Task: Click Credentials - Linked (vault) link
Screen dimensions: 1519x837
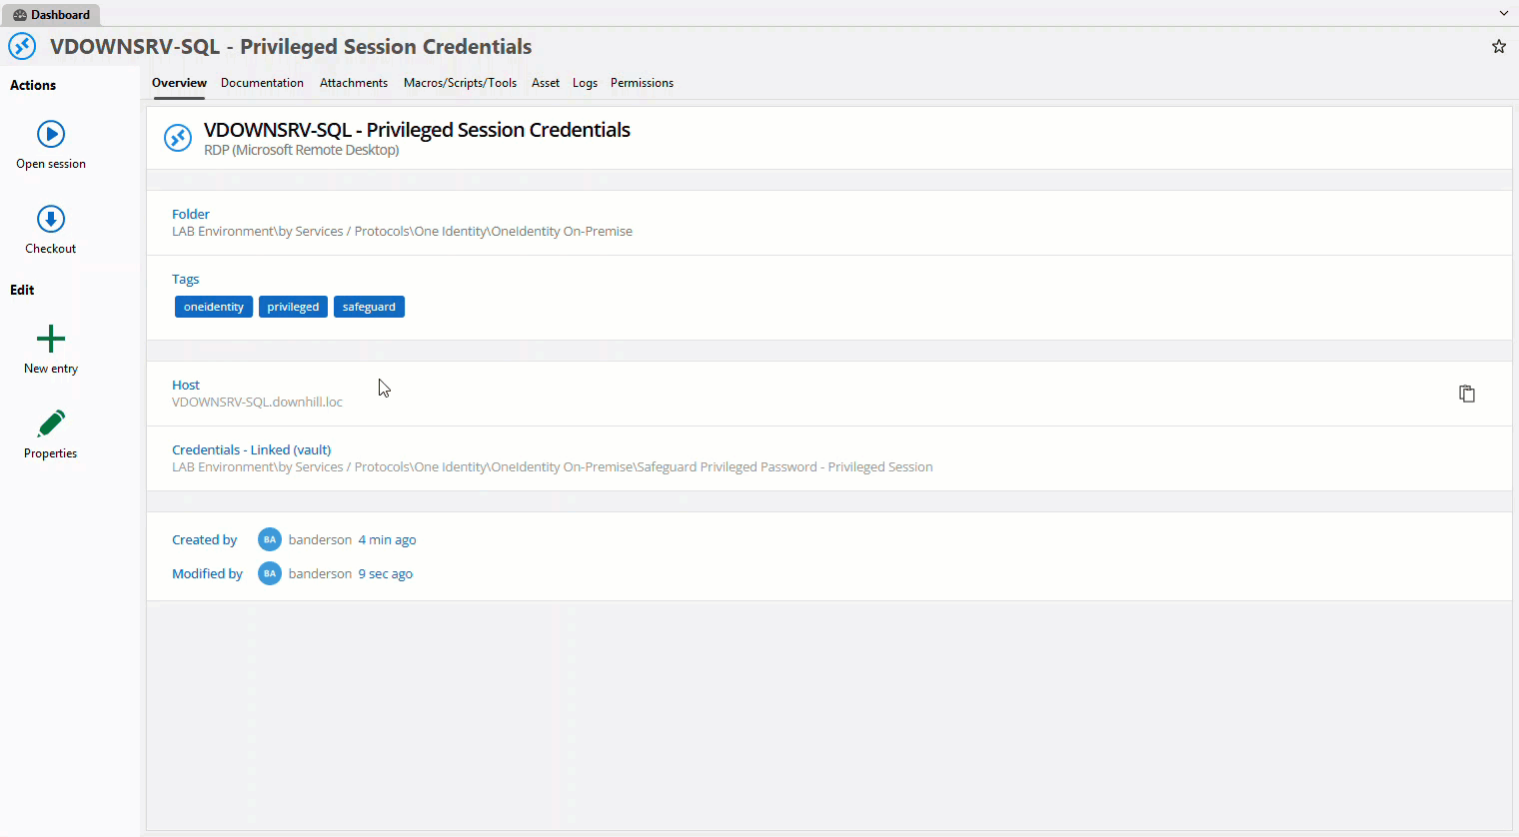Action: pos(251,449)
